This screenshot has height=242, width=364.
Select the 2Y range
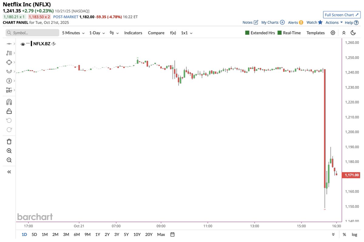point(107,234)
